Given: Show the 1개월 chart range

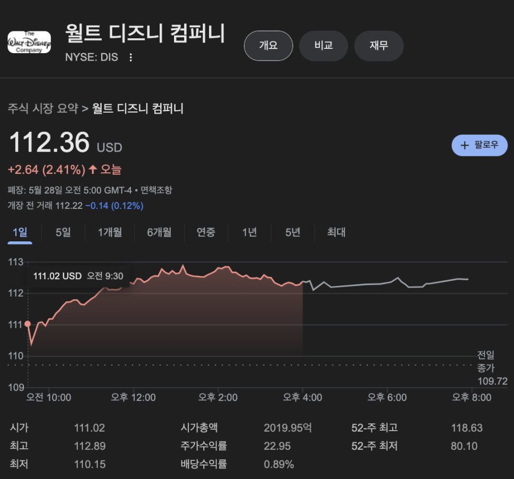Looking at the screenshot, I should 110,232.
